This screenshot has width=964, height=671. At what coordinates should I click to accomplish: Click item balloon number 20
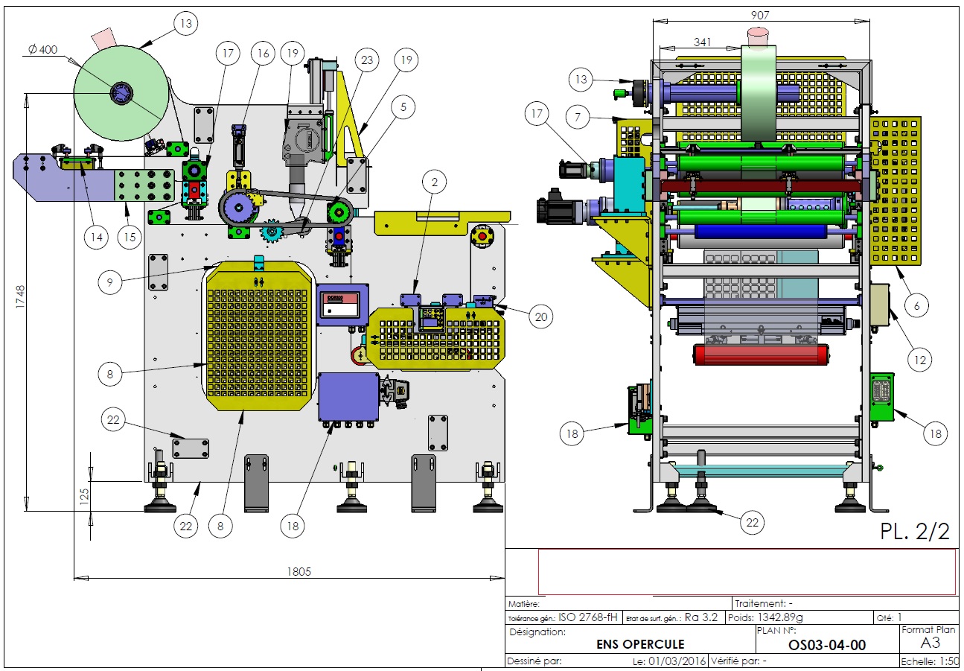[541, 317]
